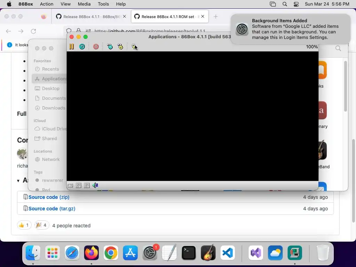This screenshot has height=267, width=356.
Task: Close the 86Box 4.1.1 ROM set tab
Action: tap(203, 16)
